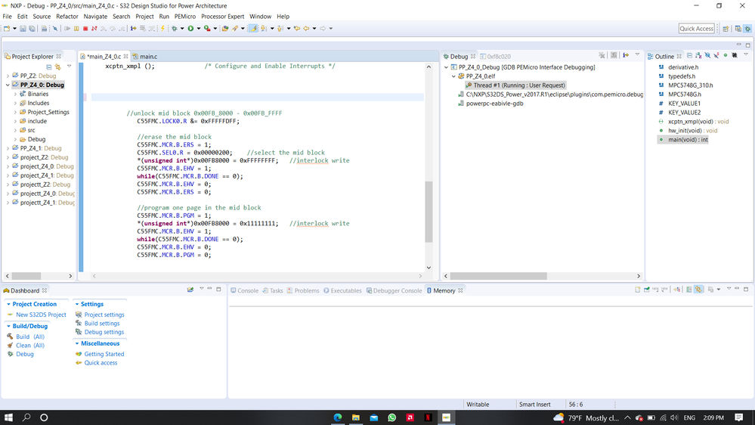Click Clean (All) link in Dashboard
Screen dimensions: 755x425
pos(30,346)
